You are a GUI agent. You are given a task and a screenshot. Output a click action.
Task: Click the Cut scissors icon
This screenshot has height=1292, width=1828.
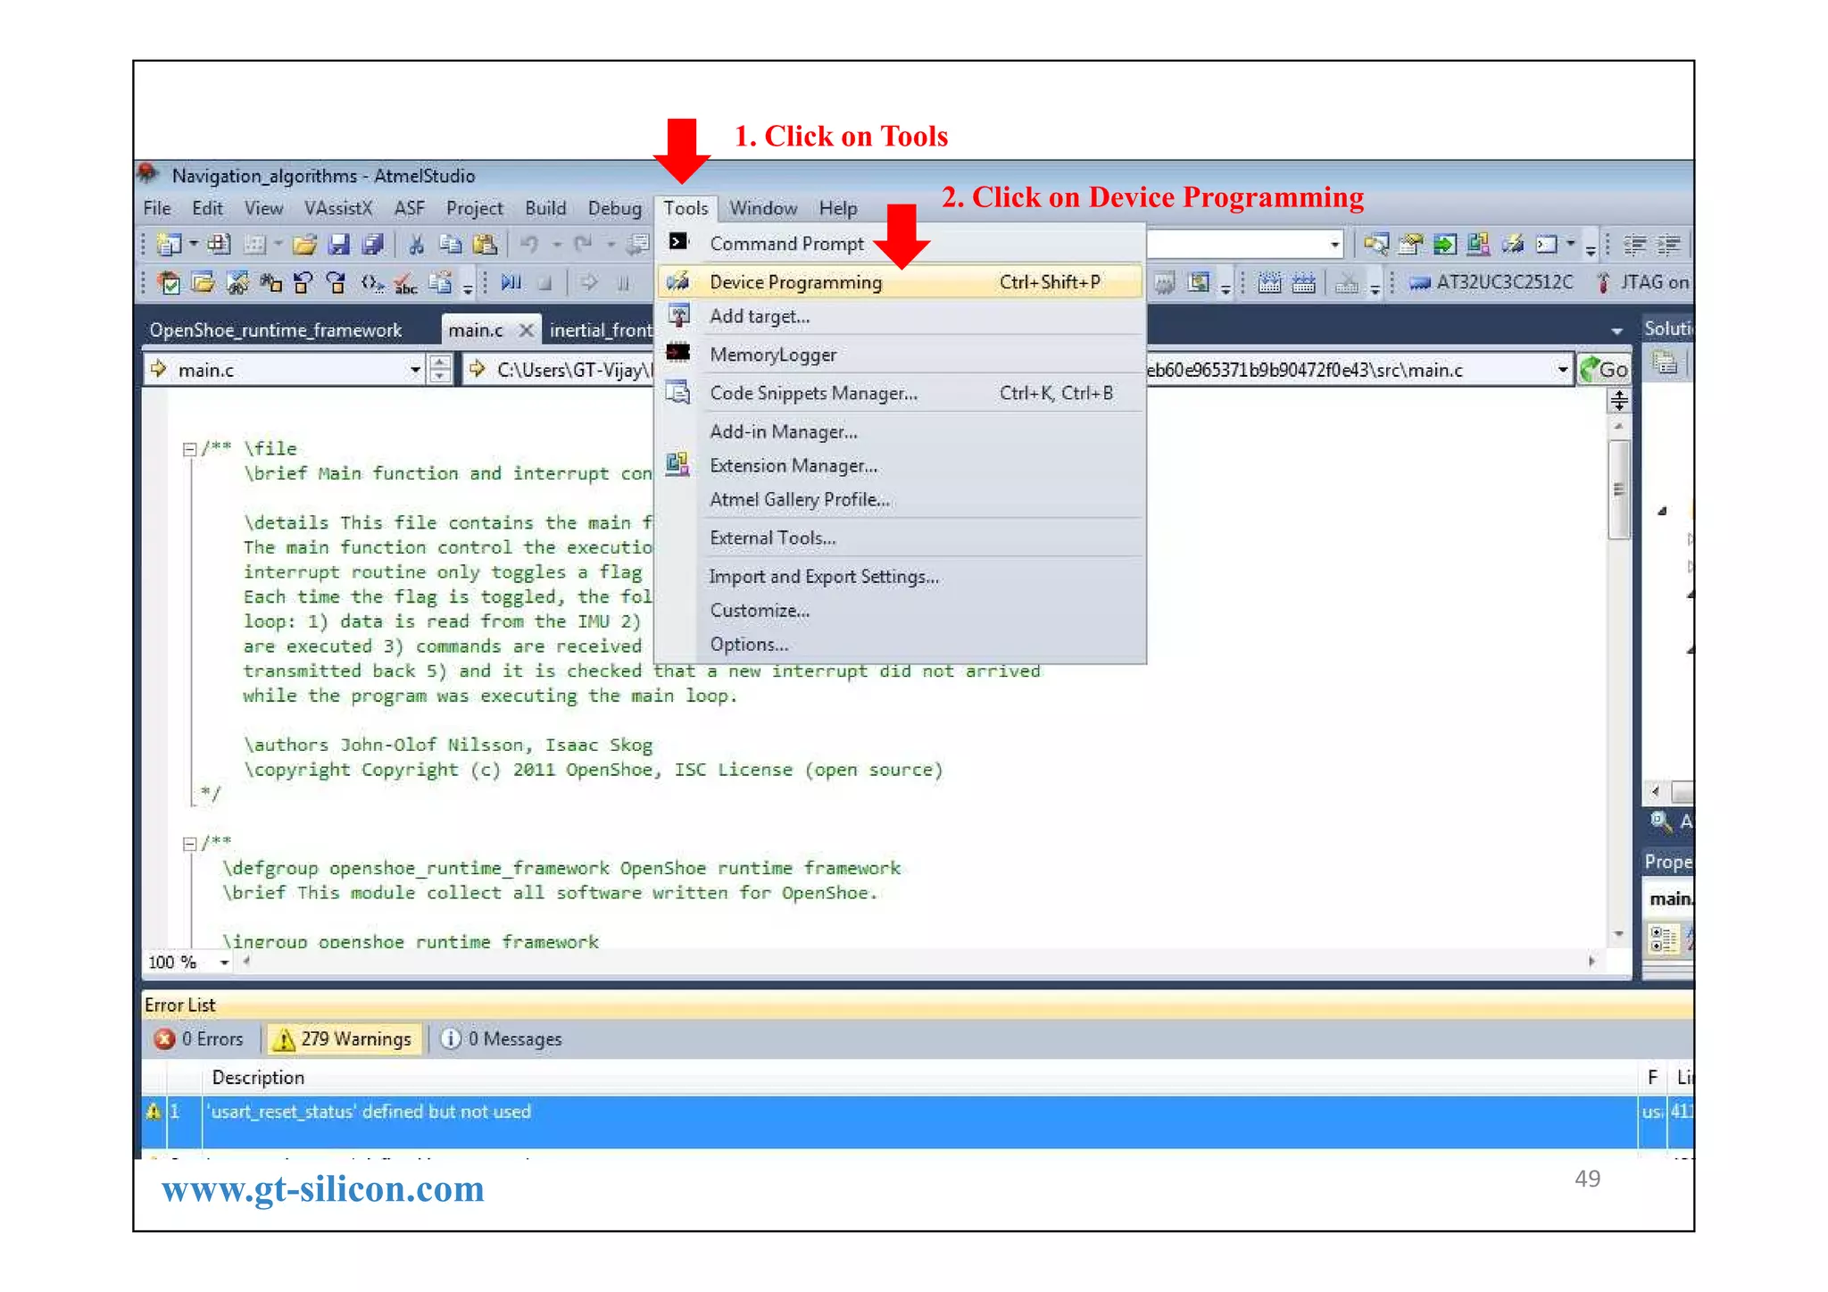416,244
